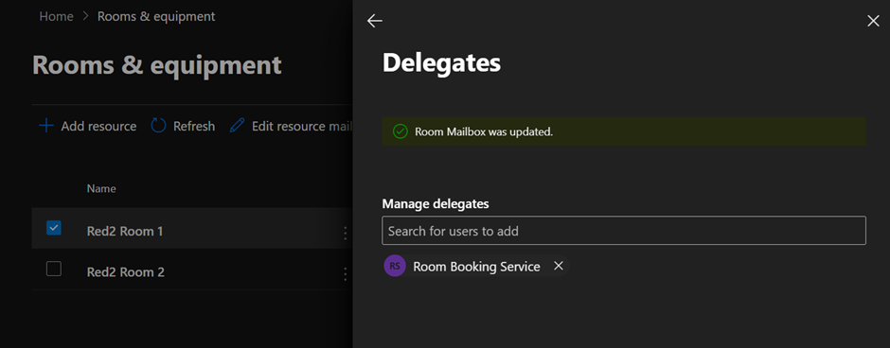Sort by the Name column header
This screenshot has width=890, height=348.
(101, 188)
